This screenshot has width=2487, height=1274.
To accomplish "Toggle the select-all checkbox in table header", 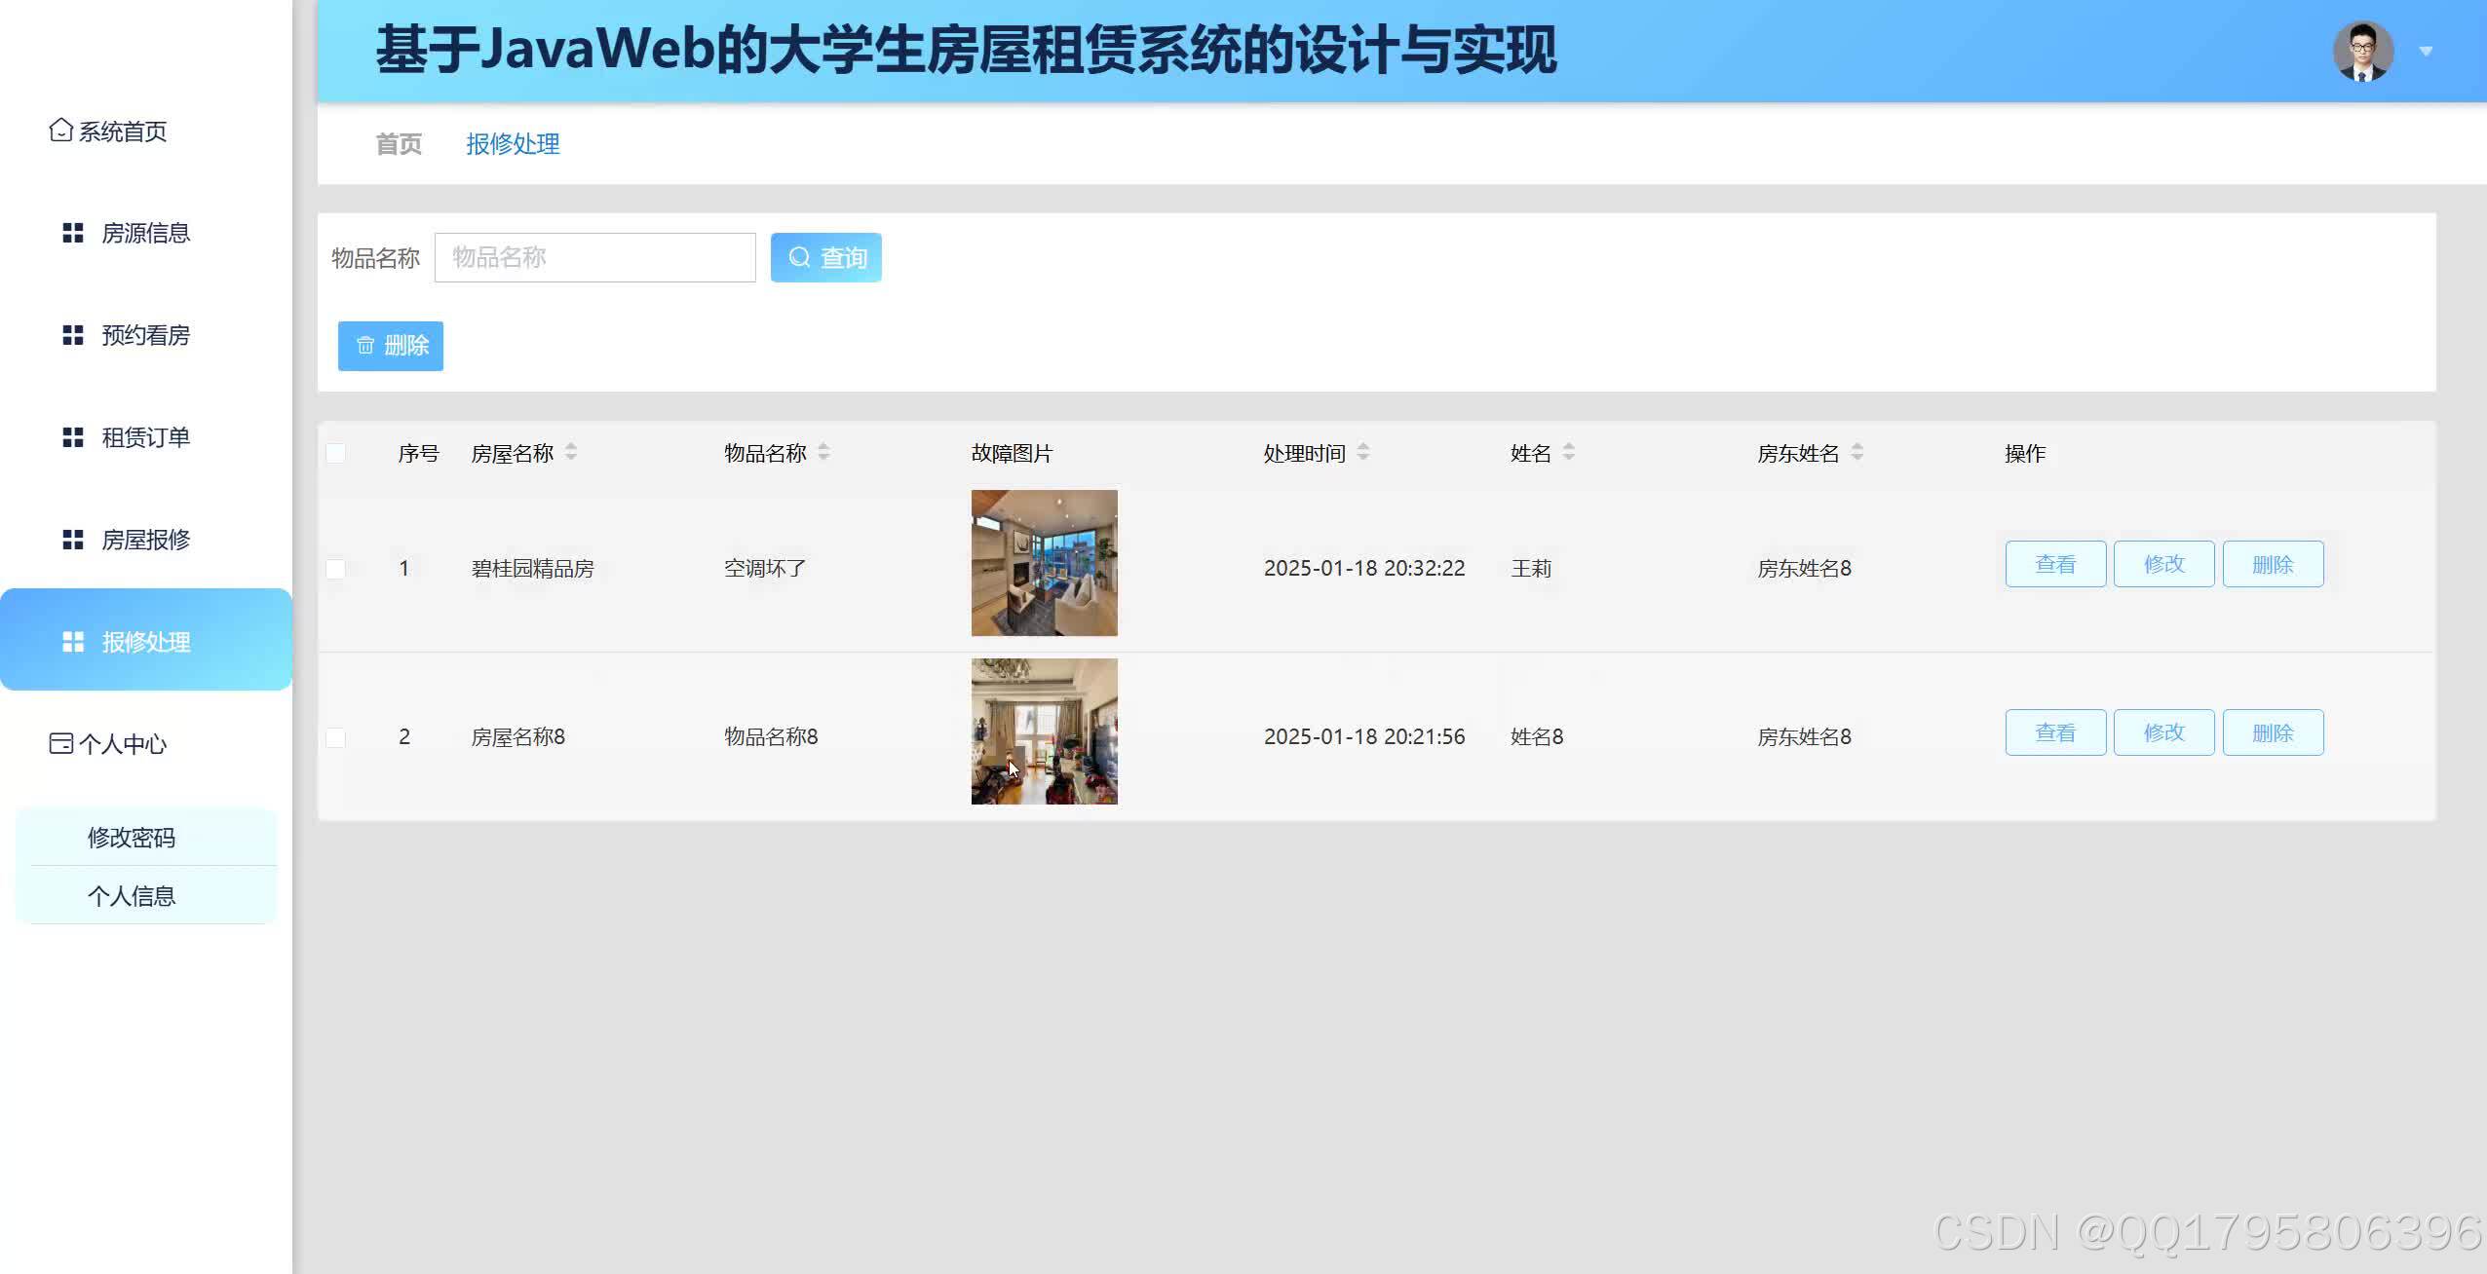I will click(x=335, y=453).
